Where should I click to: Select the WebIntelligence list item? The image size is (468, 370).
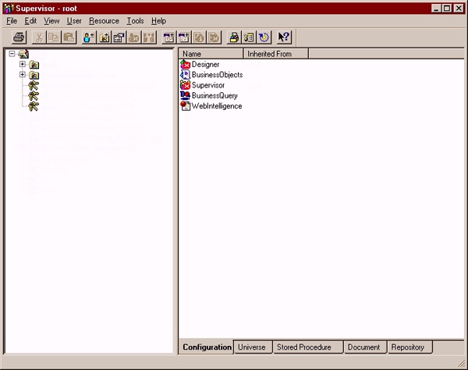pos(216,106)
